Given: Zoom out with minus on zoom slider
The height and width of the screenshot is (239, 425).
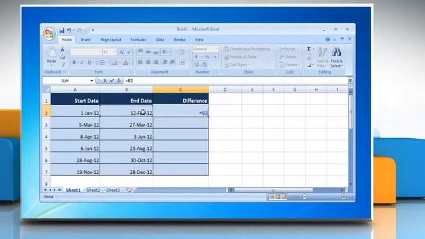Looking at the screenshot, I should 305,197.
